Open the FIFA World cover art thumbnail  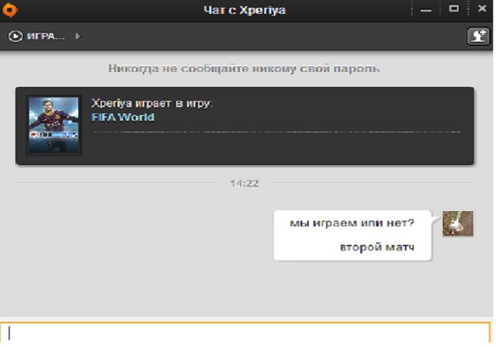coord(54,125)
